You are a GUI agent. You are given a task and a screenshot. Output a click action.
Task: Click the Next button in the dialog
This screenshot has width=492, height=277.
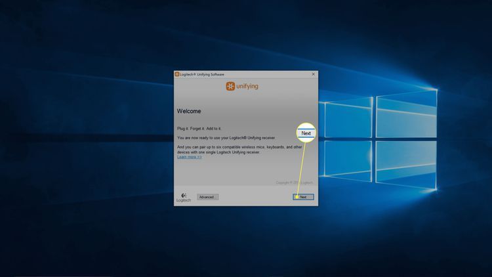pyautogui.click(x=304, y=197)
